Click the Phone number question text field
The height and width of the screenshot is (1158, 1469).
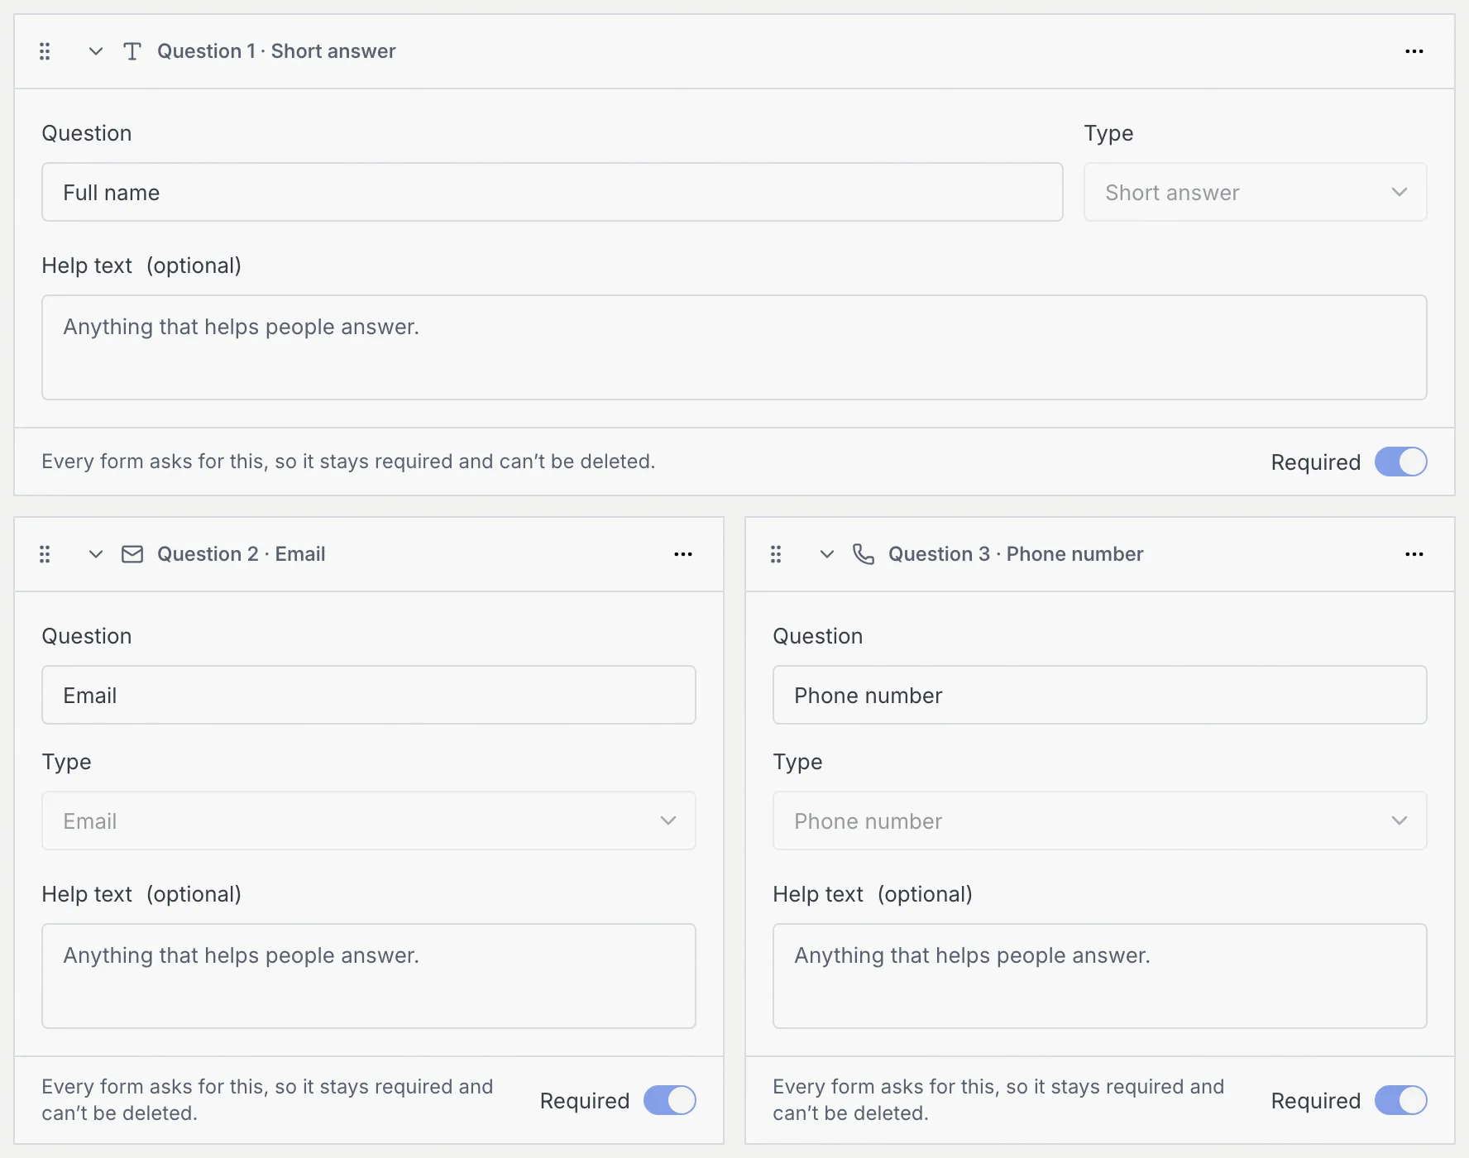pyautogui.click(x=1100, y=695)
